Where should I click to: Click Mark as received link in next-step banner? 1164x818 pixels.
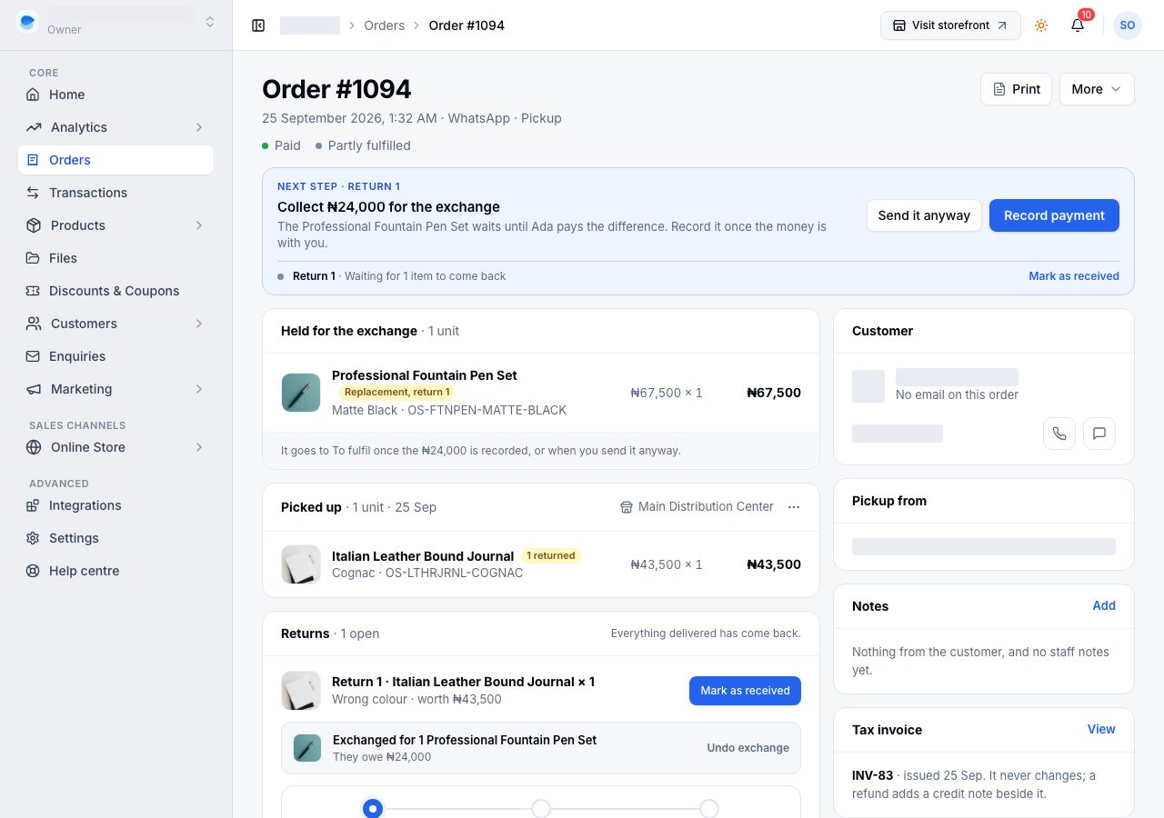(1074, 276)
